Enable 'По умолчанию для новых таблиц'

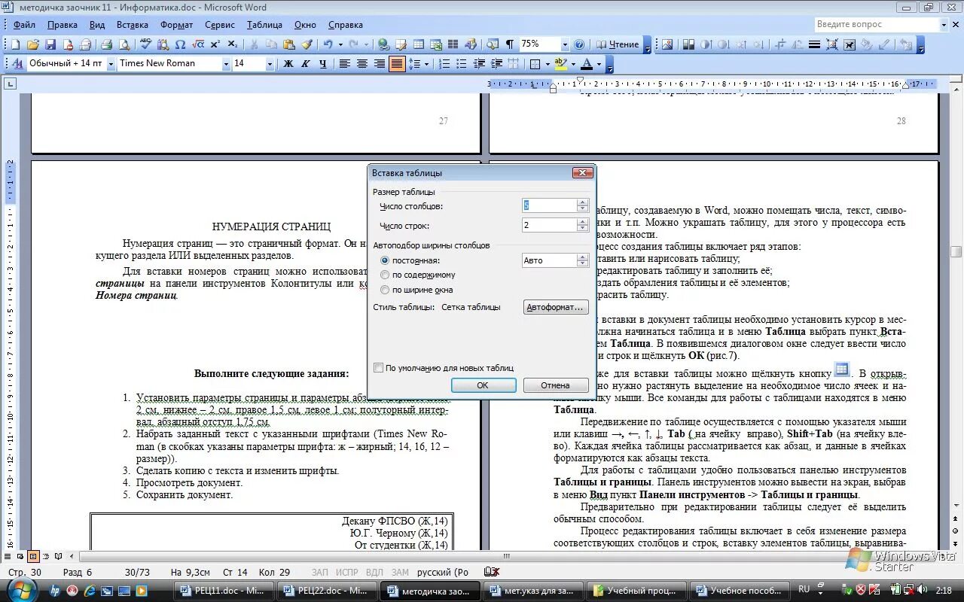point(379,368)
